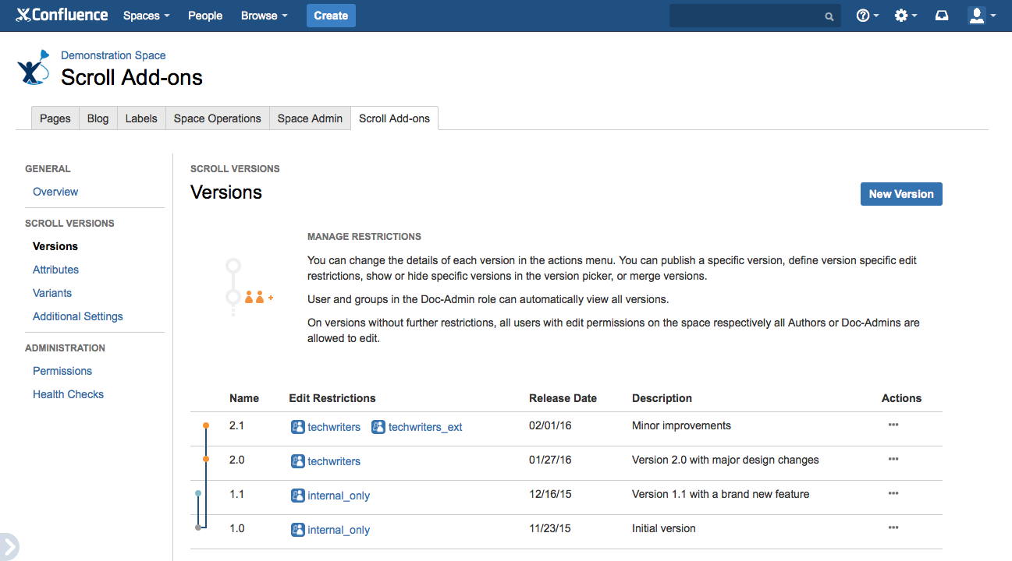The image size is (1012, 561).
Task: Click the New Version button
Action: pos(901,194)
